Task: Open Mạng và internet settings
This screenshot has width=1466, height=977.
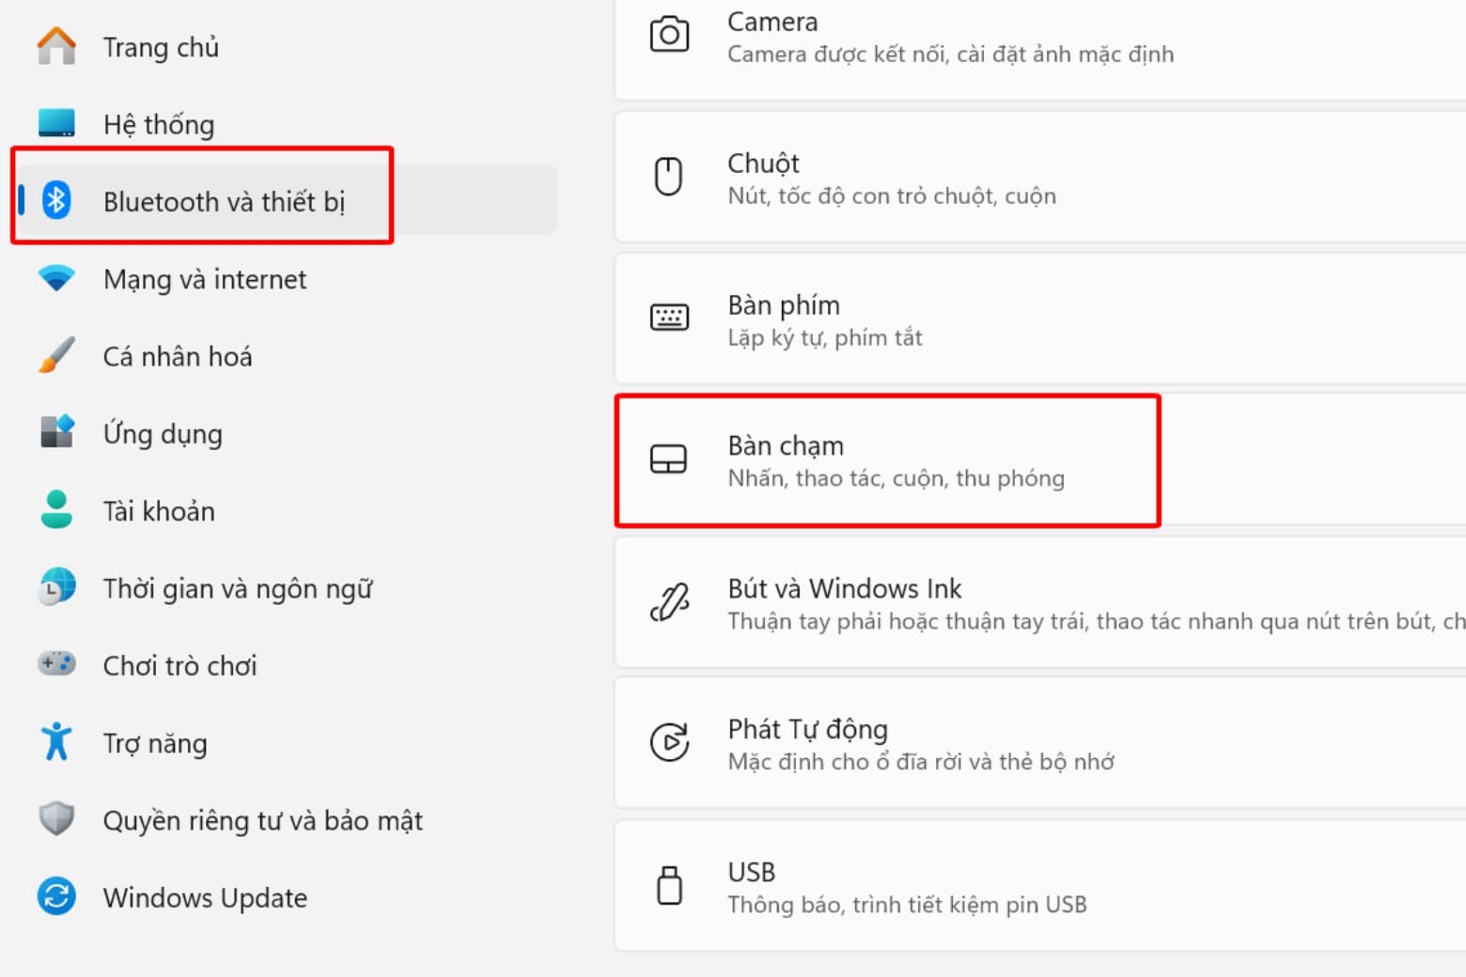Action: click(205, 279)
